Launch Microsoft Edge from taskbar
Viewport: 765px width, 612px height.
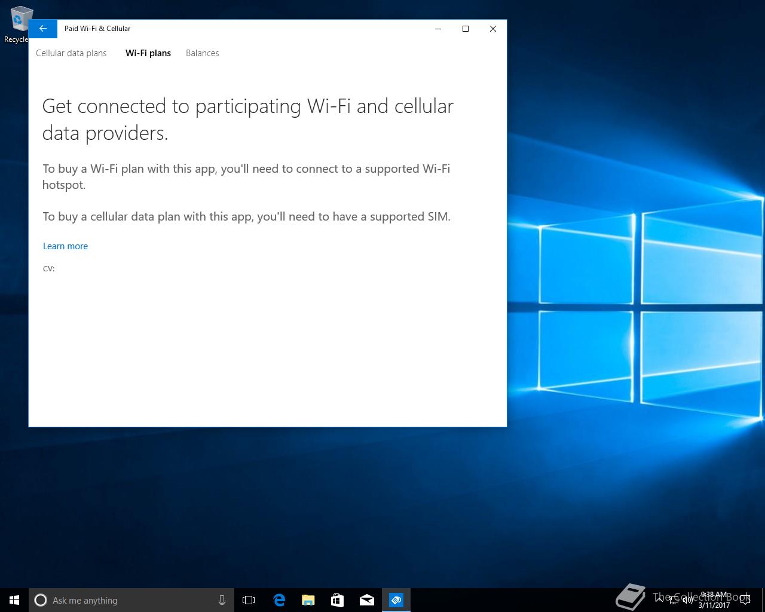[279, 600]
